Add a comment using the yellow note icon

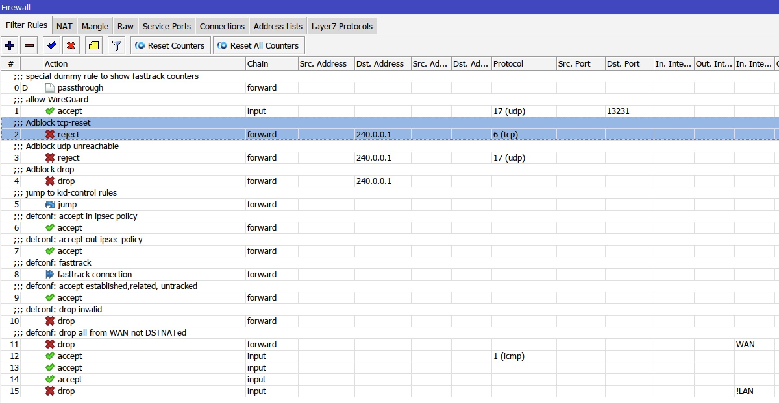[93, 45]
